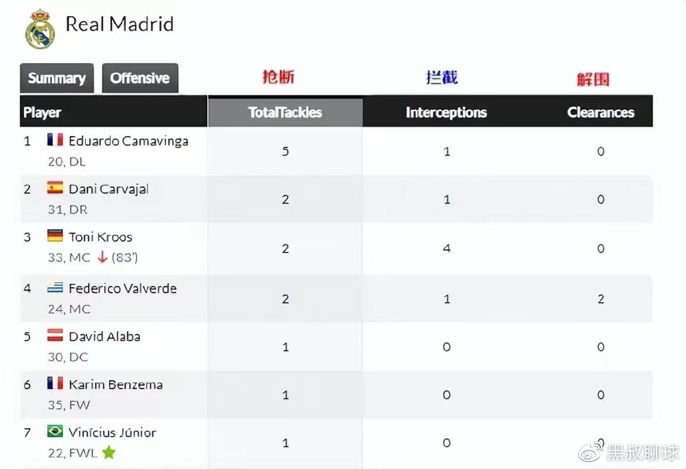Click the Player column header

[42, 113]
